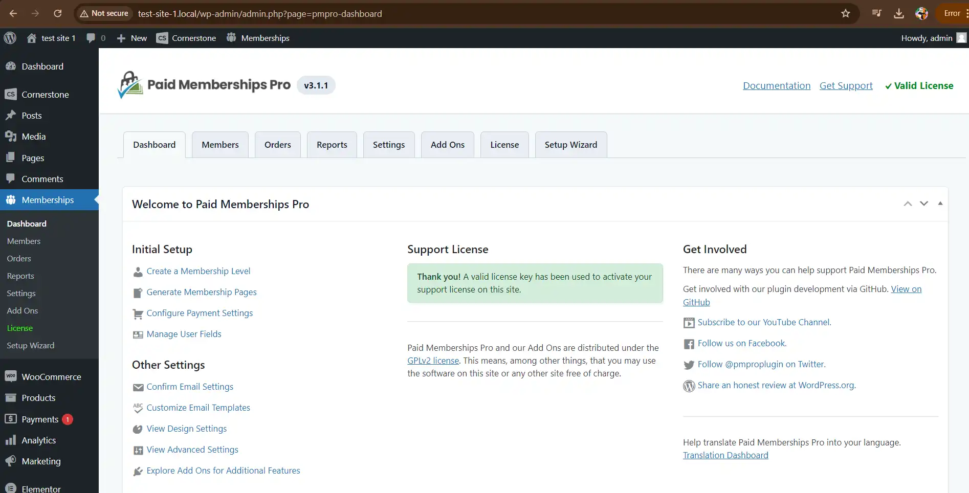
Task: Open the comments bubble in admin bar
Action: click(96, 38)
